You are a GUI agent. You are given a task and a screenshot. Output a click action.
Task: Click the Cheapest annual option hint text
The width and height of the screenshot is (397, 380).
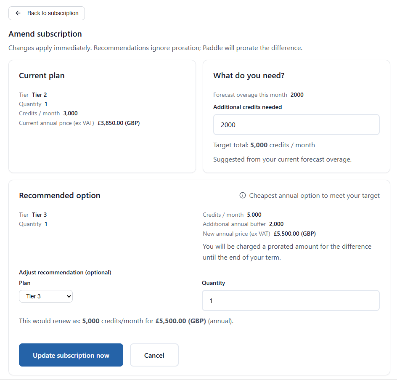(x=314, y=196)
